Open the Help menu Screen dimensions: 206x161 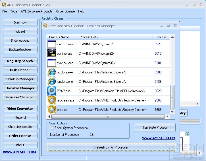tap(81, 11)
